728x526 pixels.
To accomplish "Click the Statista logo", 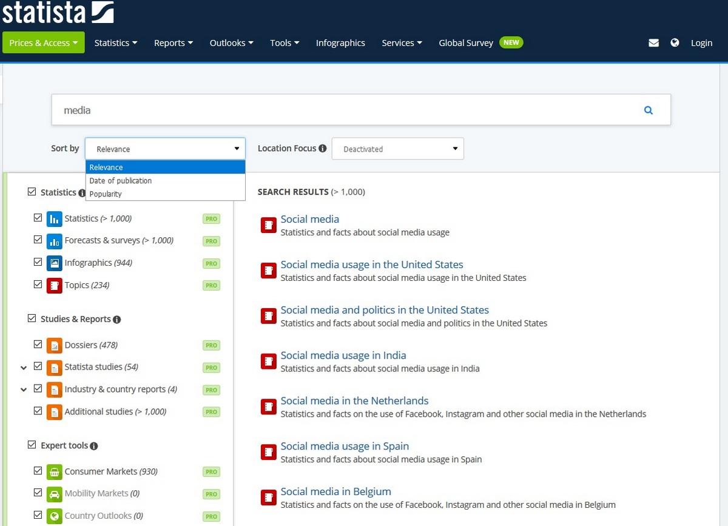I will point(58,12).
